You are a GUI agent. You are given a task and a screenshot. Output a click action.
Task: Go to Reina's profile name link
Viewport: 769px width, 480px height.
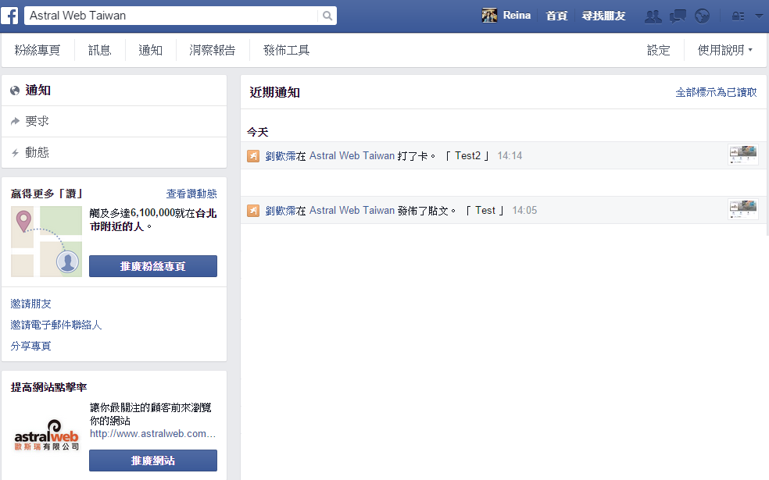[517, 16]
